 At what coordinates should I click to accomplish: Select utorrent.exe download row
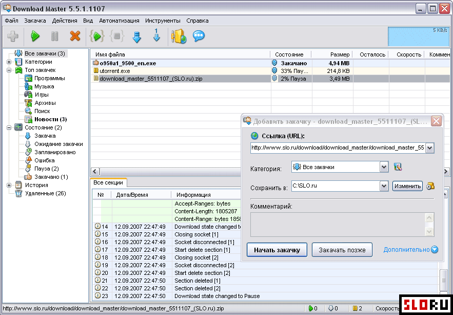click(271, 71)
